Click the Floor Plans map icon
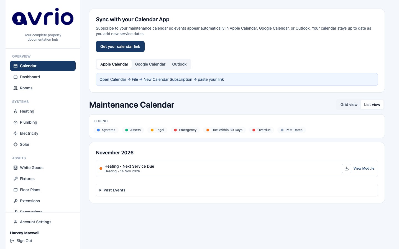This screenshot has width=399, height=249. point(16,190)
